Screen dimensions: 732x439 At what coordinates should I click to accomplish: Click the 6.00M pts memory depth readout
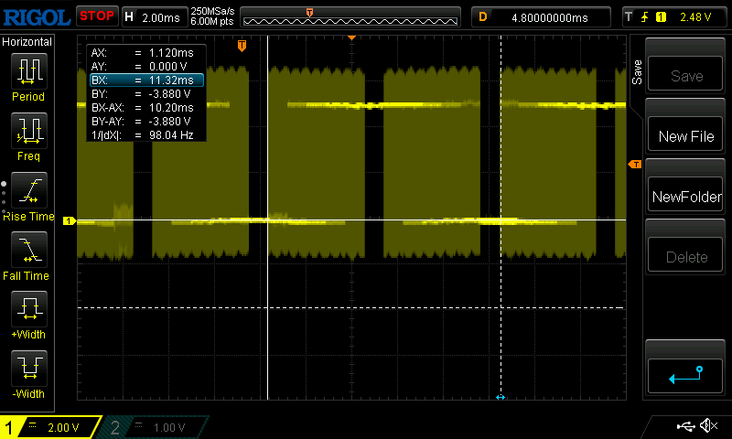[x=212, y=21]
